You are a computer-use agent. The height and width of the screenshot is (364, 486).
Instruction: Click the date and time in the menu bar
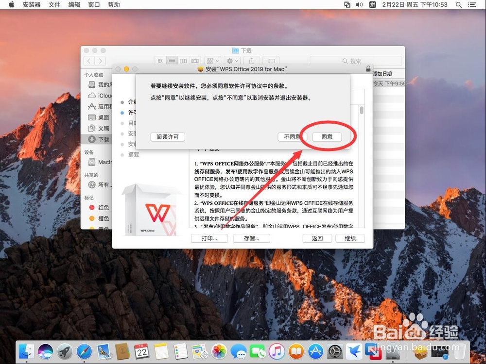415,5
